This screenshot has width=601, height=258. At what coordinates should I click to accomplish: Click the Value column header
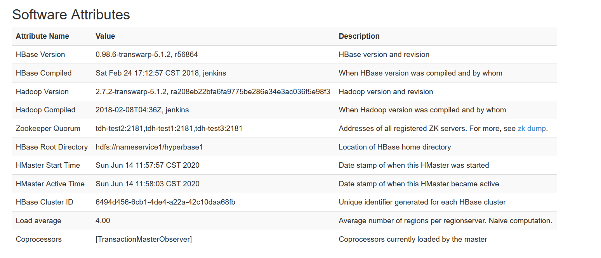105,36
